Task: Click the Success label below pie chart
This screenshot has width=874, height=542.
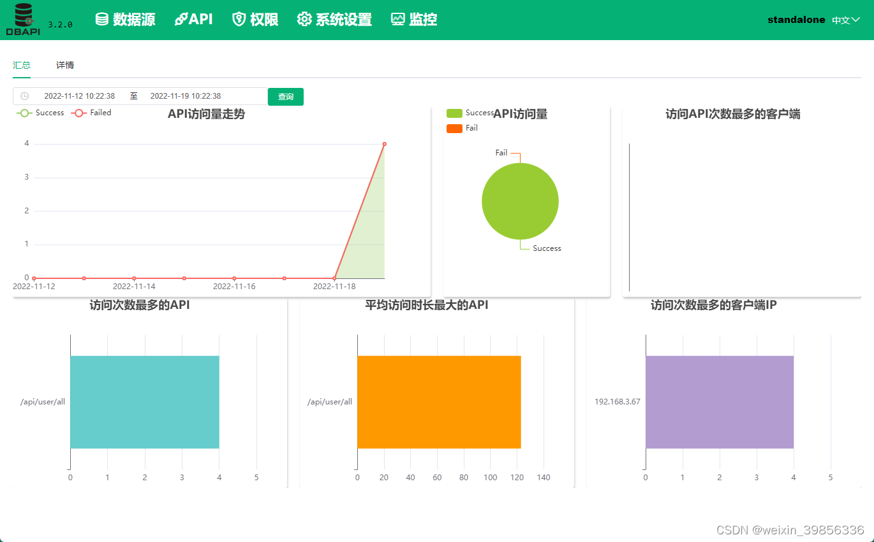Action: pos(547,248)
